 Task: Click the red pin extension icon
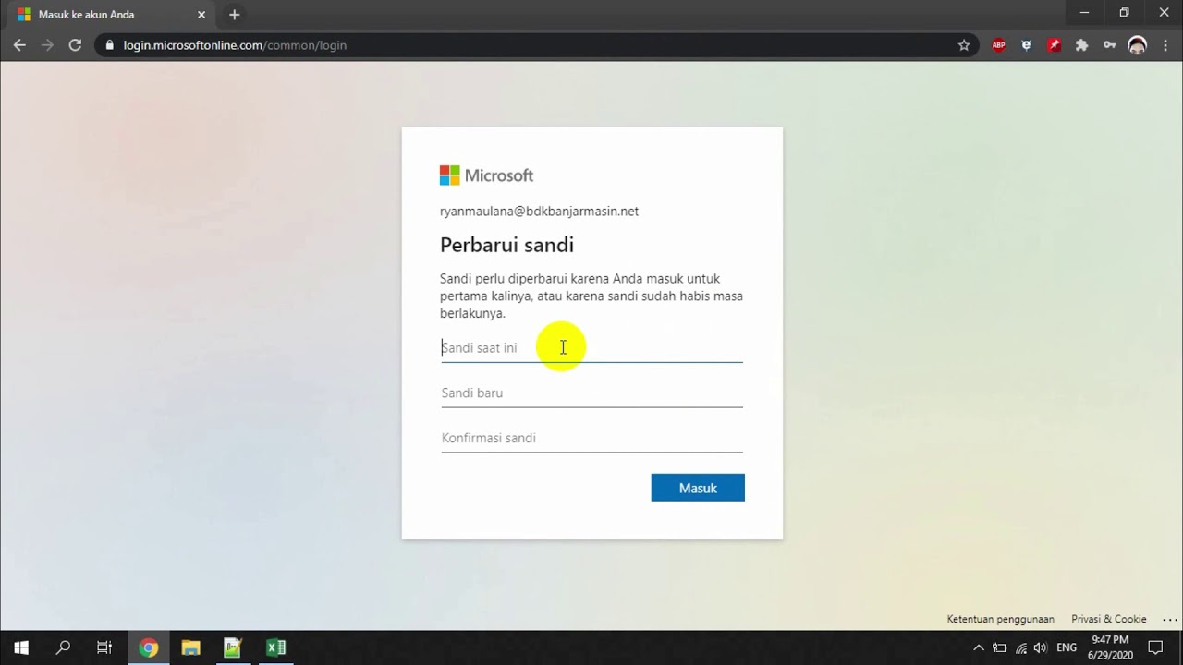pyautogui.click(x=1054, y=44)
